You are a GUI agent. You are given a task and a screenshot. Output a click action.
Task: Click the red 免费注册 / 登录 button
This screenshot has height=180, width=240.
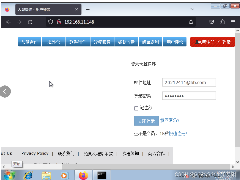click(213, 42)
